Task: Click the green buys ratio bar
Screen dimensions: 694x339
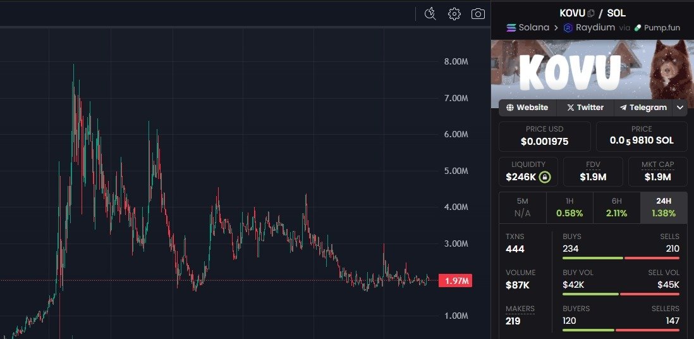Action: tap(593, 258)
